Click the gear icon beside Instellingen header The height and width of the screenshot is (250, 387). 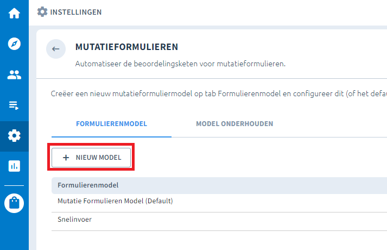42,11
